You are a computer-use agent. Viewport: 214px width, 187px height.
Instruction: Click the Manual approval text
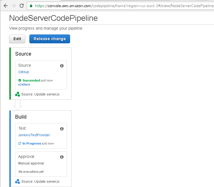pyautogui.click(x=31, y=163)
